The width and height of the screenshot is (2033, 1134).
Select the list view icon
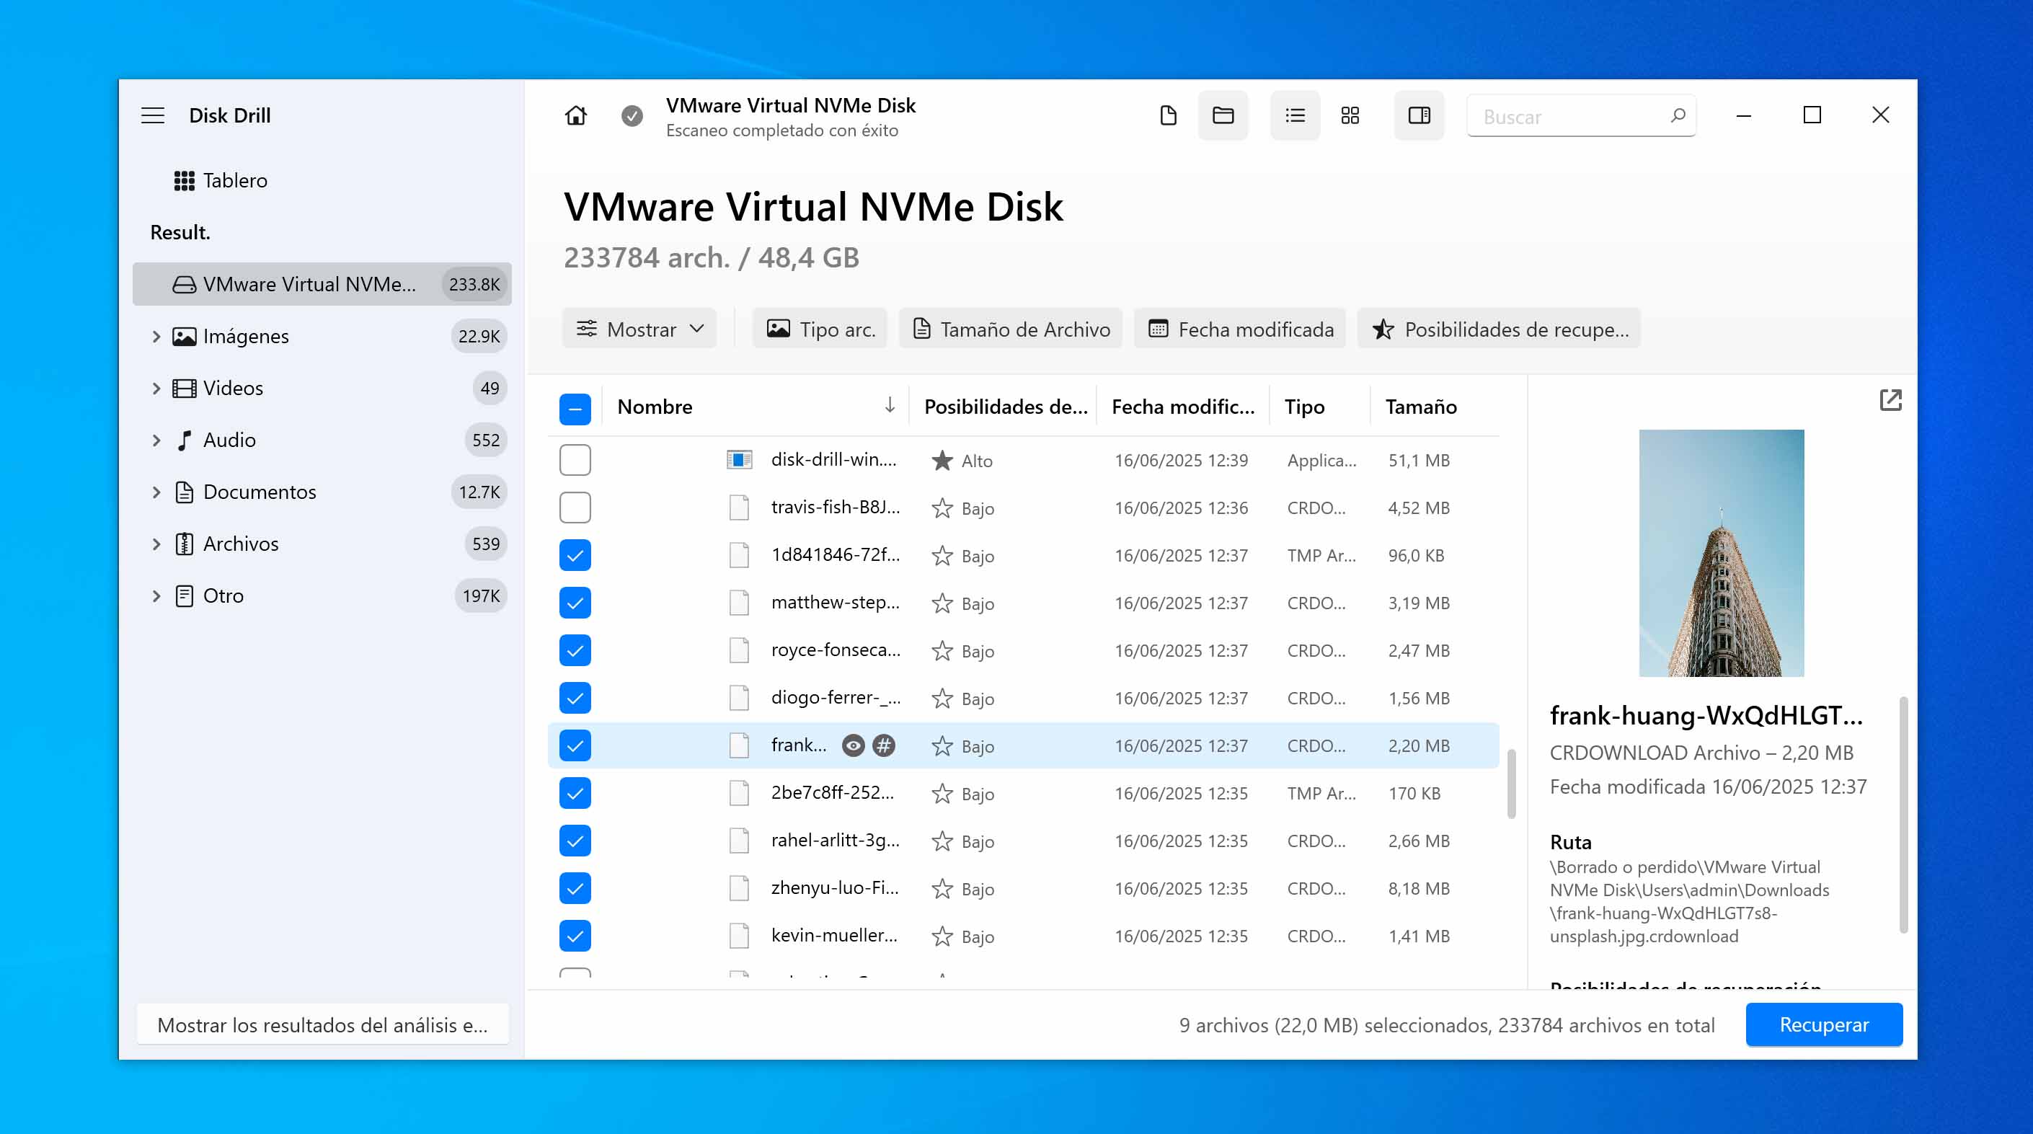[x=1294, y=115]
